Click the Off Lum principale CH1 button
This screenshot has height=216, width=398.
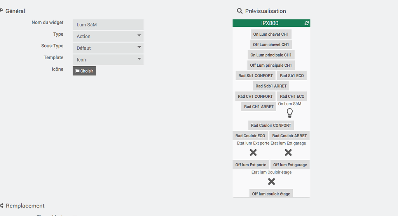271,65
